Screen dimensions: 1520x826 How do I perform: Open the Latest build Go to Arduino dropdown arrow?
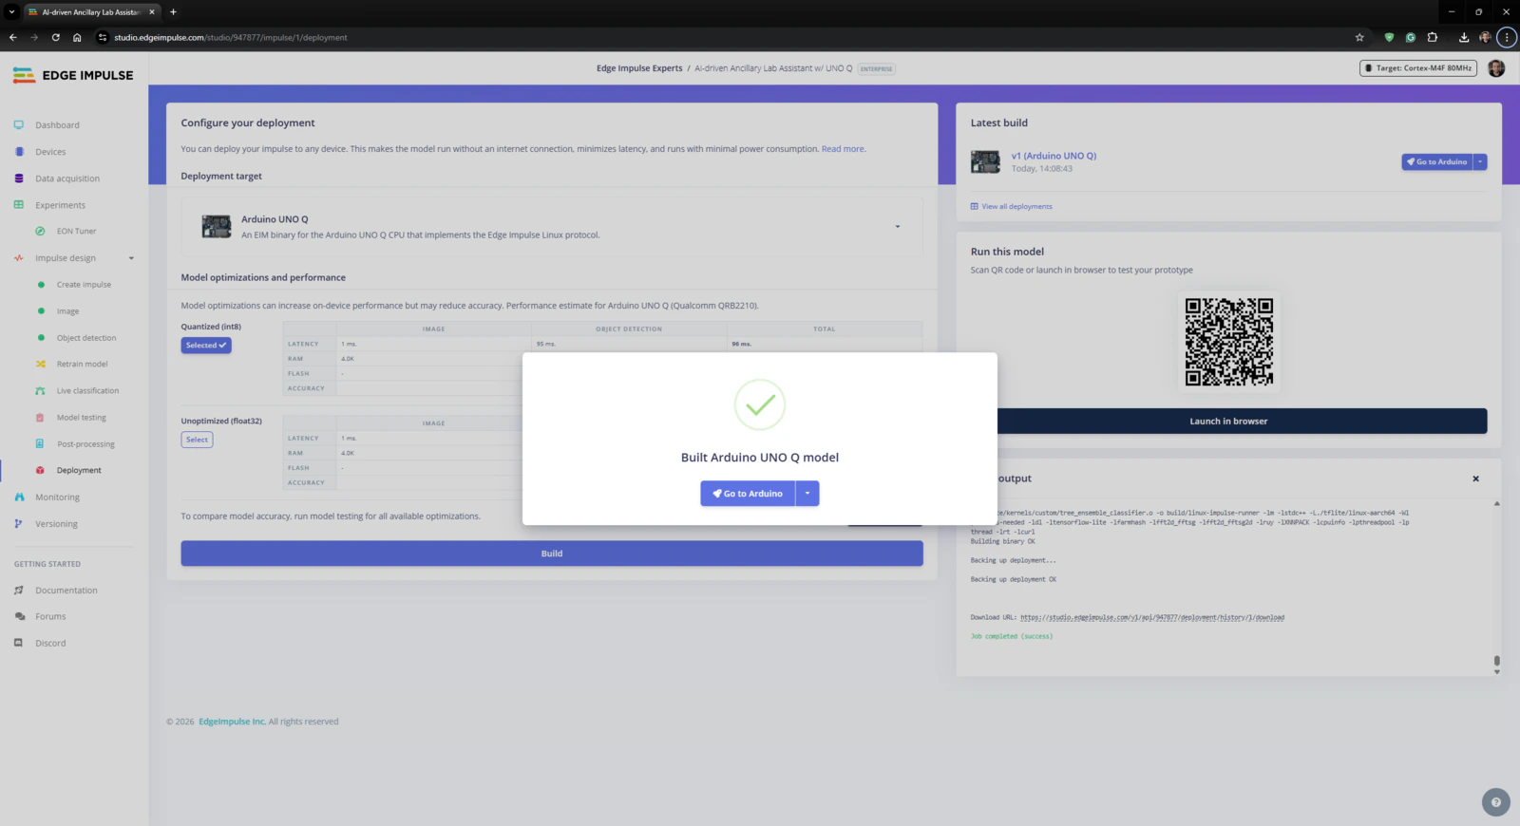pyautogui.click(x=1480, y=162)
